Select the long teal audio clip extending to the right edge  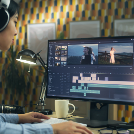(x=111, y=86)
